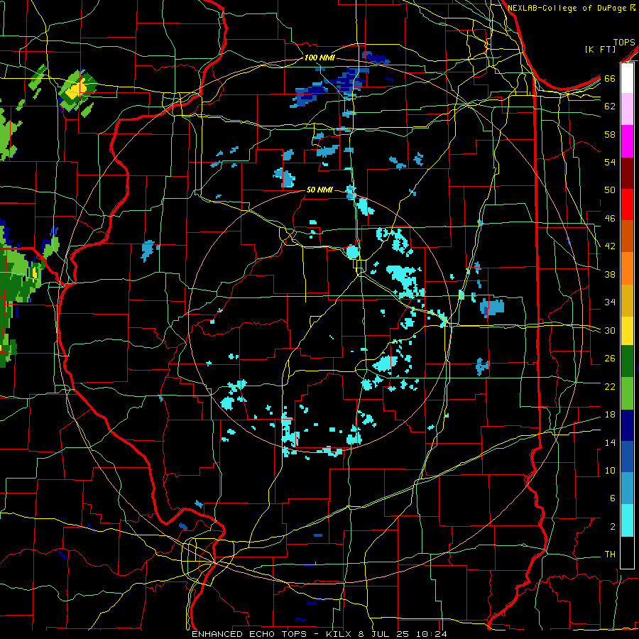Image resolution: width=639 pixels, height=639 pixels.
Task: Select the TOPS legend title
Action: pyautogui.click(x=624, y=42)
